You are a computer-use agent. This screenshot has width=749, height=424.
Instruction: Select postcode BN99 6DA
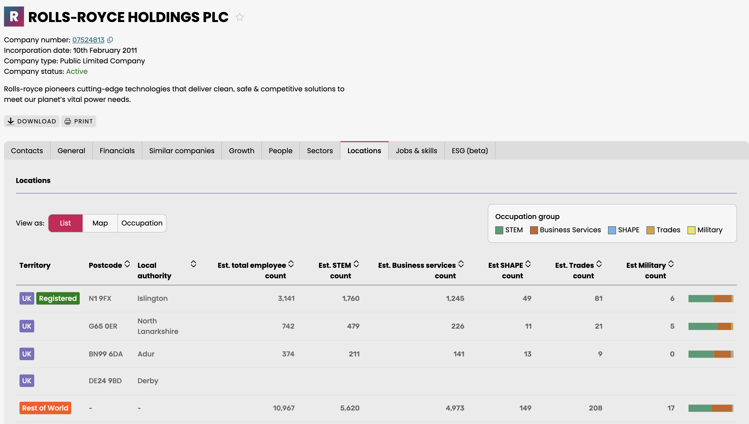pos(105,354)
